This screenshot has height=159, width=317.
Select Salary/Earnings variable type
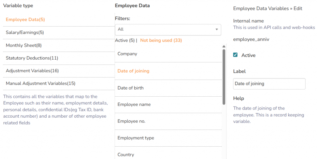pos(25,32)
